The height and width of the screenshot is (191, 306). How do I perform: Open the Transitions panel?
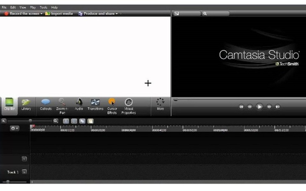pos(95,104)
